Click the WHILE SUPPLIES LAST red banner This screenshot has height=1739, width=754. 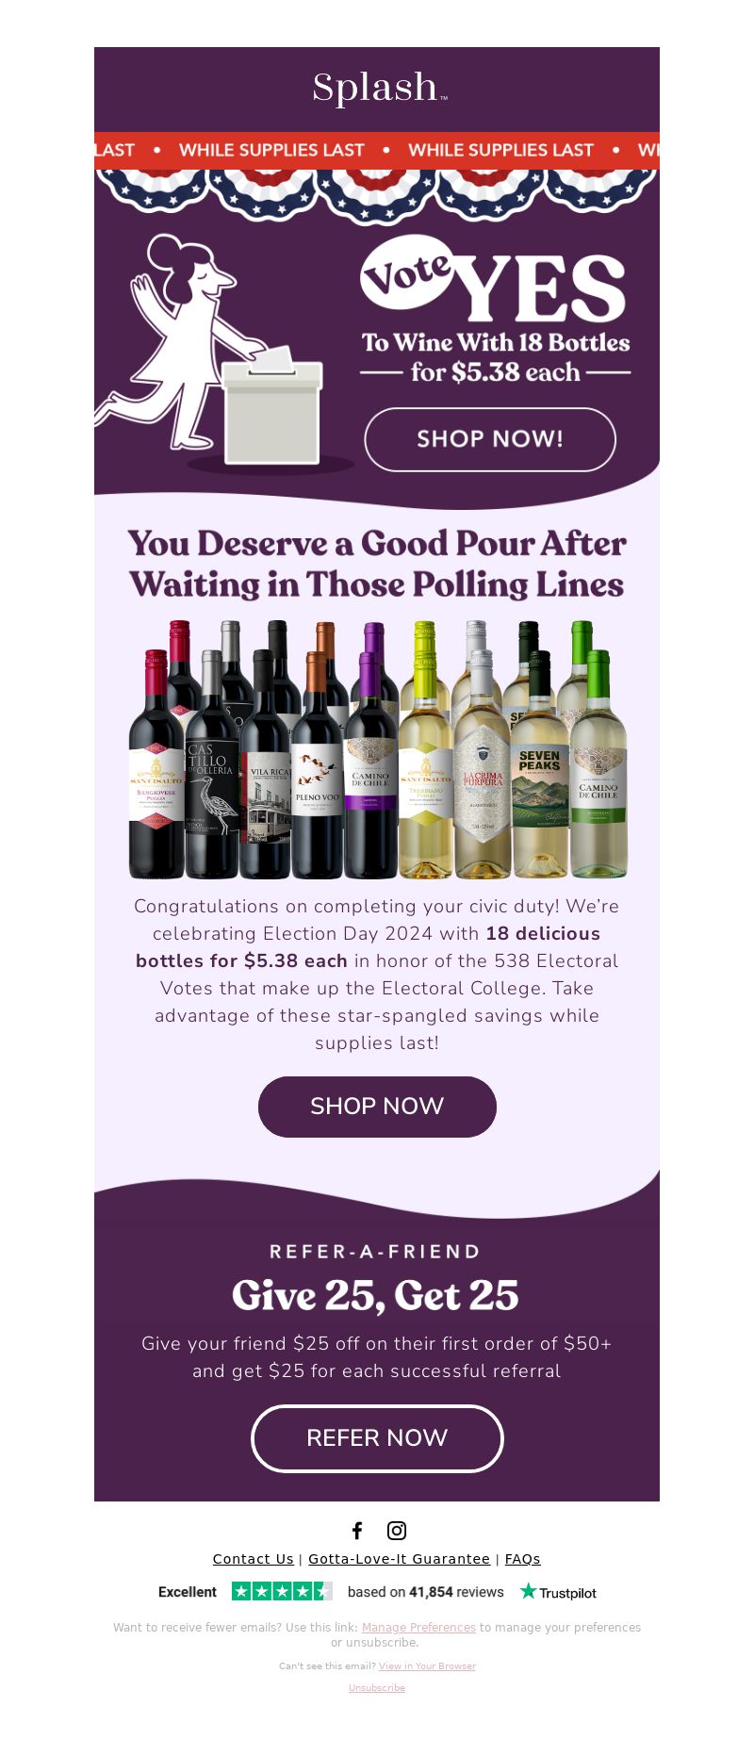pyautogui.click(x=377, y=150)
